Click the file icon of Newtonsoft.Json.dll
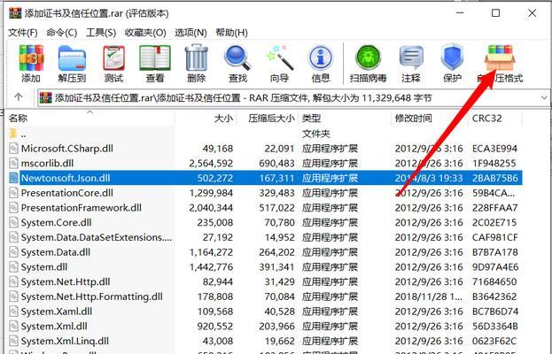 [13, 178]
